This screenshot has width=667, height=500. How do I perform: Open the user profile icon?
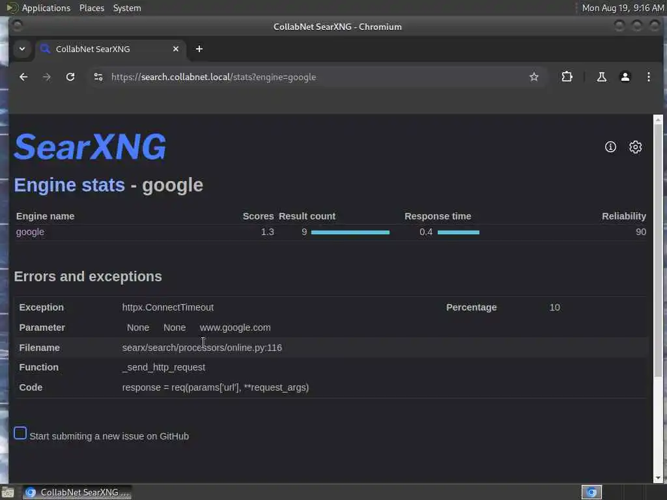(625, 77)
